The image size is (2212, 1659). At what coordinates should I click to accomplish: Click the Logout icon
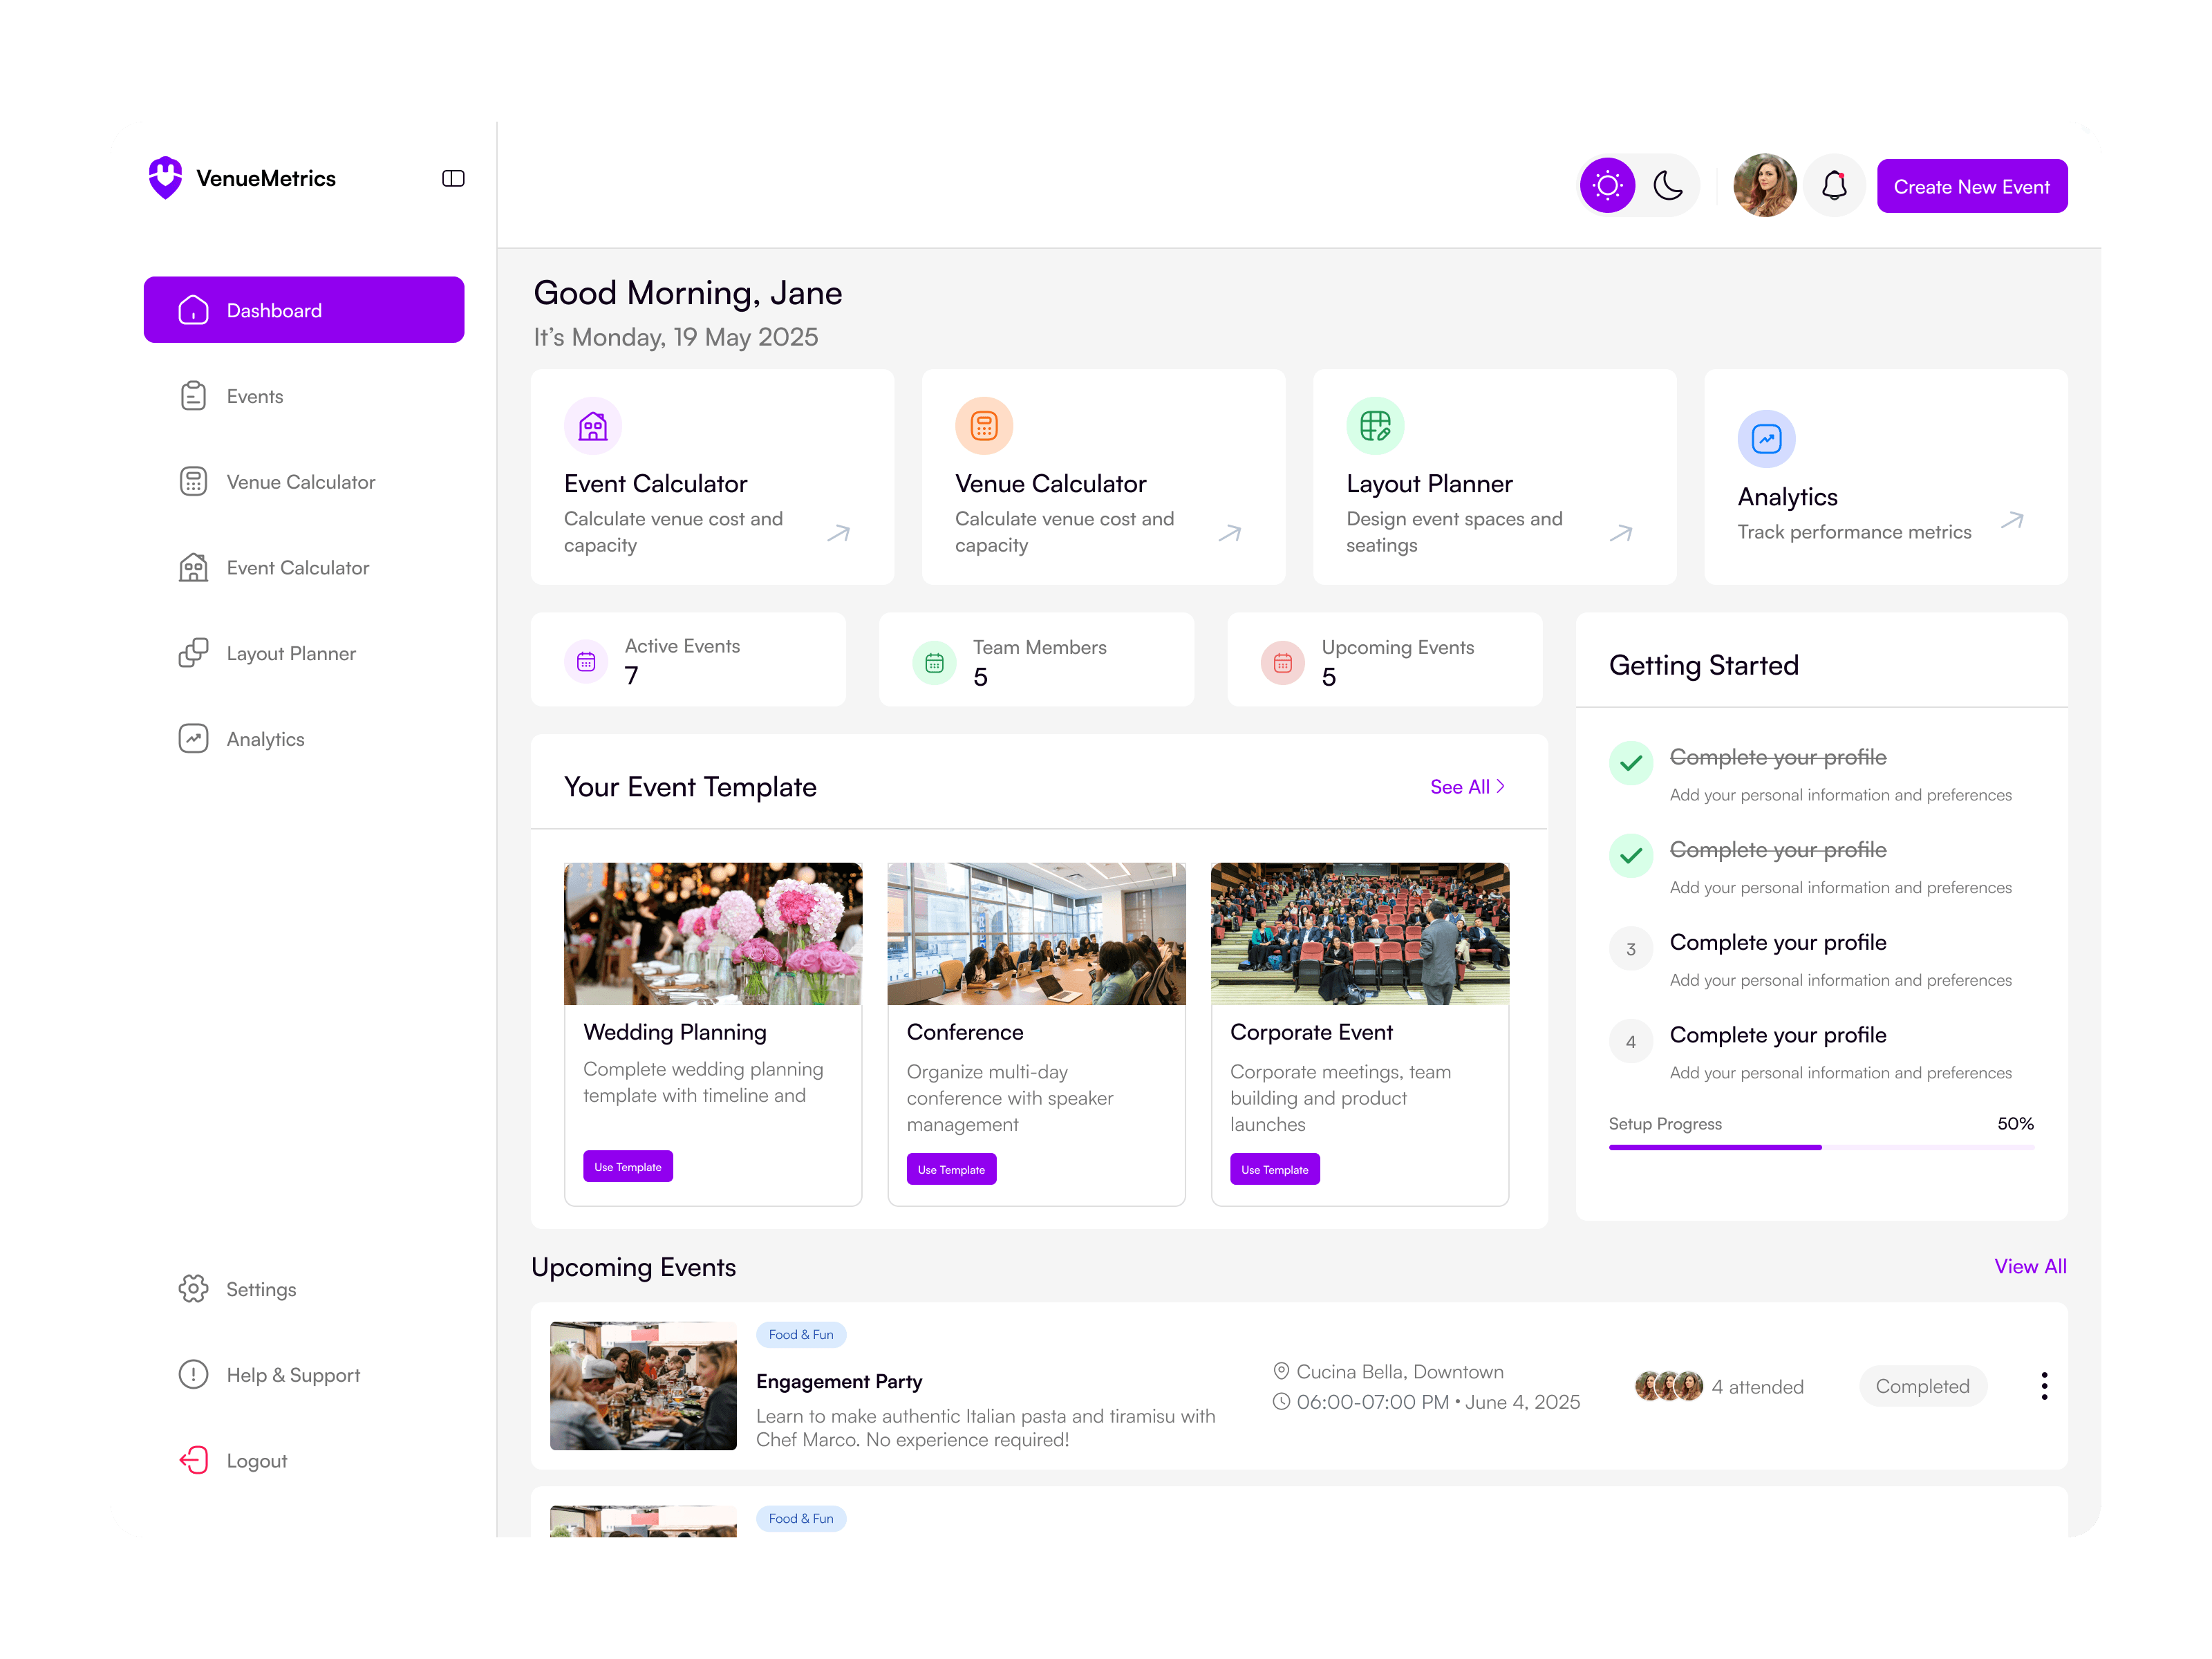[x=193, y=1460]
